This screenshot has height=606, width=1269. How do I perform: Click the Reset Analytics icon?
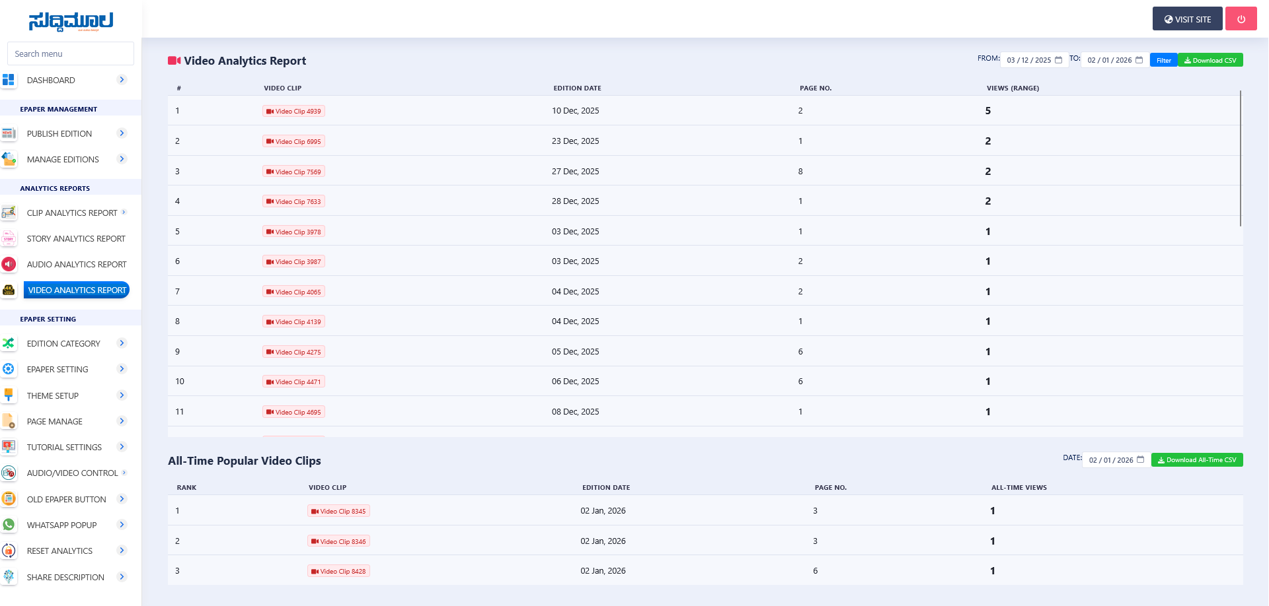click(9, 551)
